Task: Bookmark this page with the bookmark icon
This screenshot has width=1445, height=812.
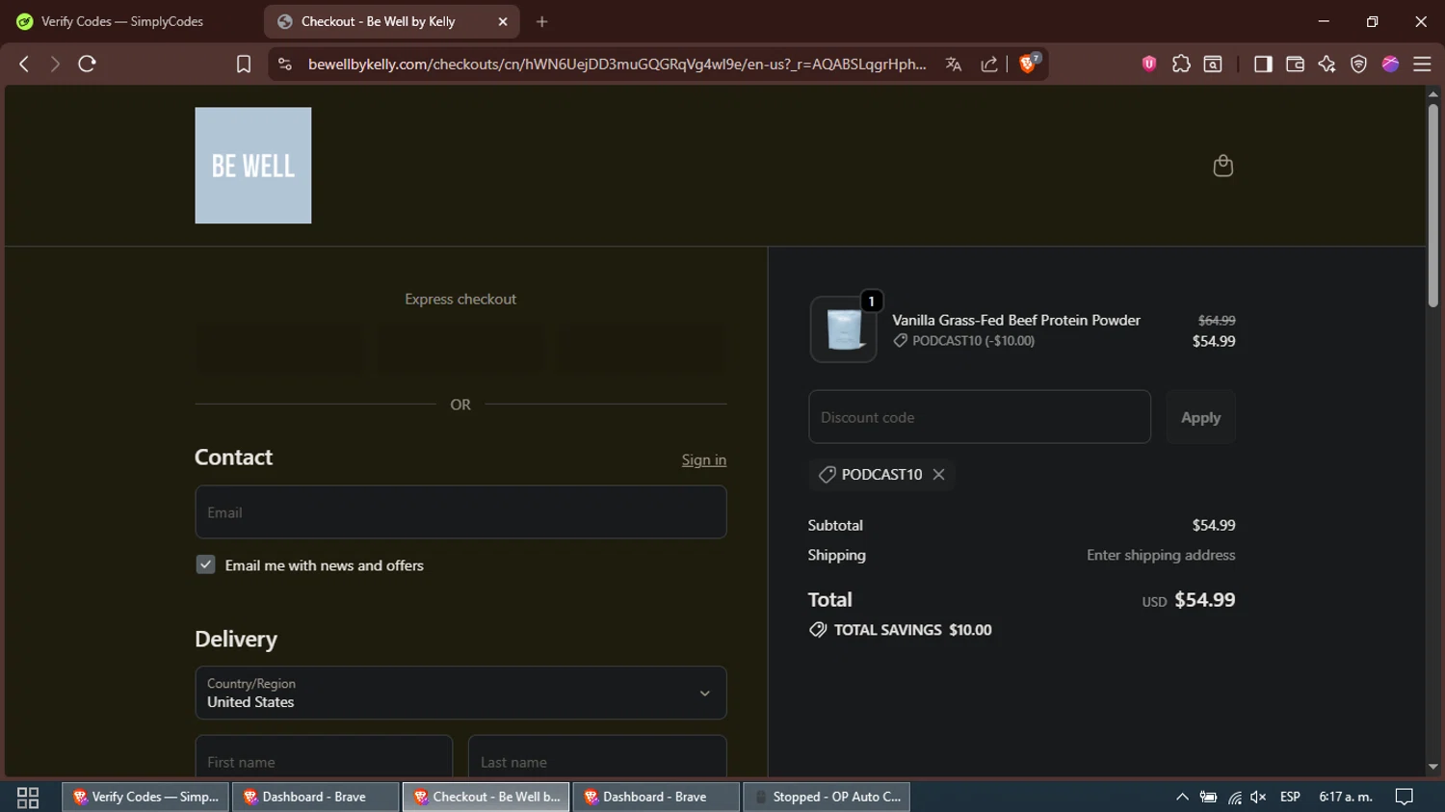Action: click(244, 64)
